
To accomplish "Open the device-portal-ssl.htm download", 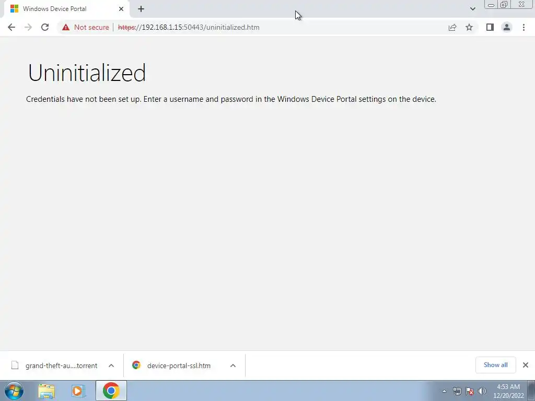I will coord(179,365).
